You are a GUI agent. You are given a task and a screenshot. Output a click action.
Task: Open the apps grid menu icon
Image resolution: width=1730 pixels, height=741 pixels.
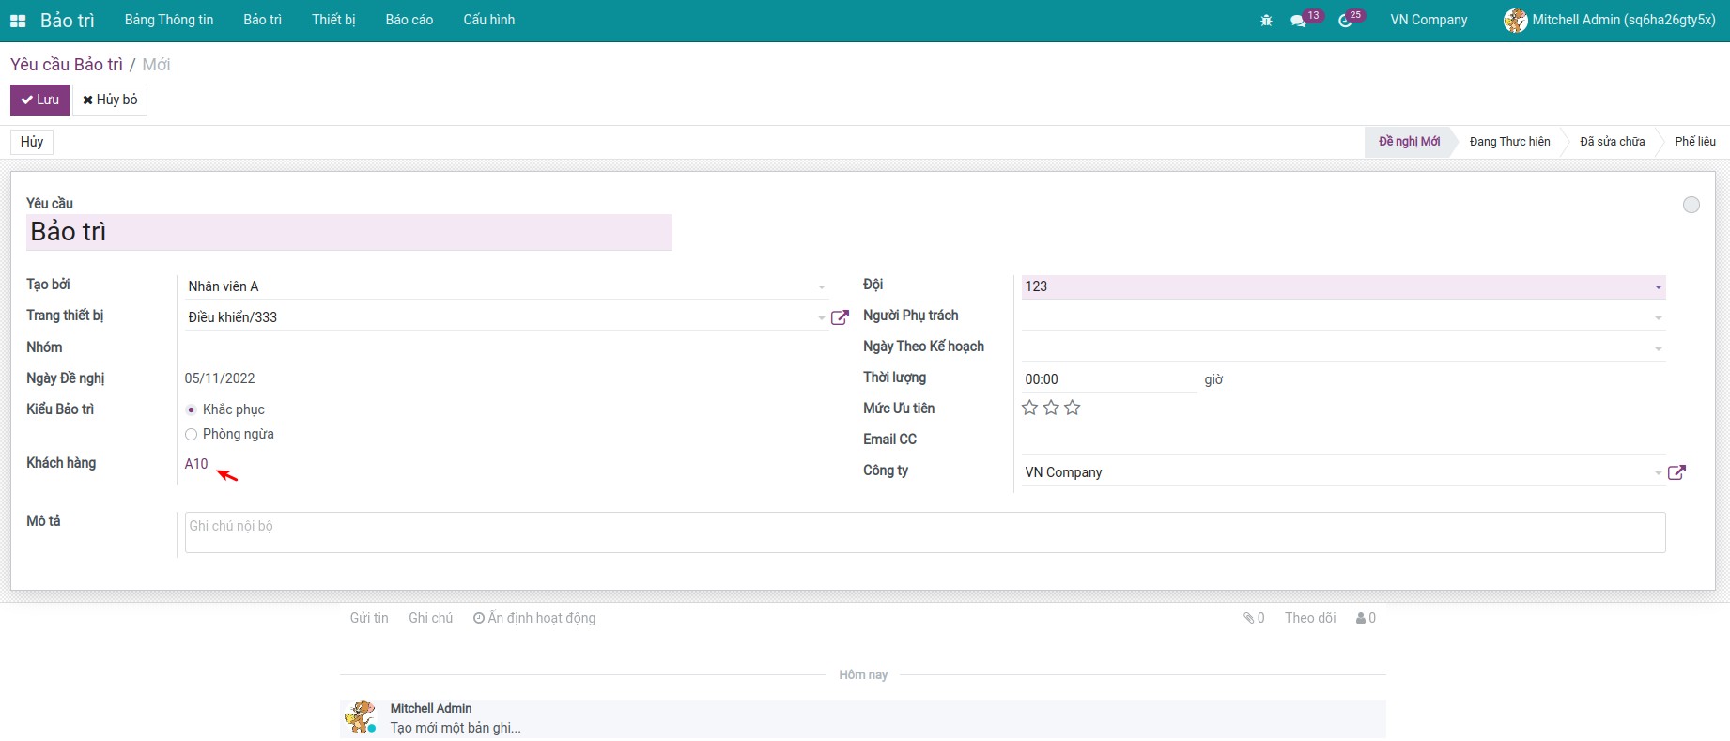18,21
